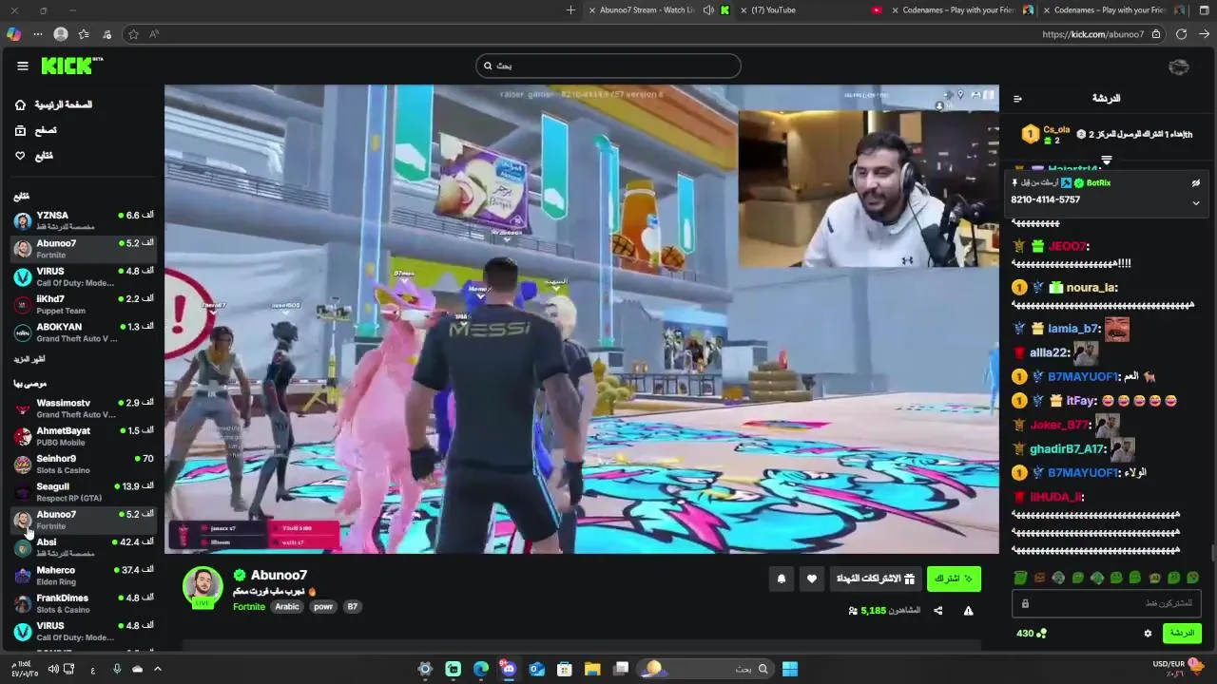Viewport: 1217px width, 684px height.
Task: Add page to favorites star icon
Action: coord(133,34)
